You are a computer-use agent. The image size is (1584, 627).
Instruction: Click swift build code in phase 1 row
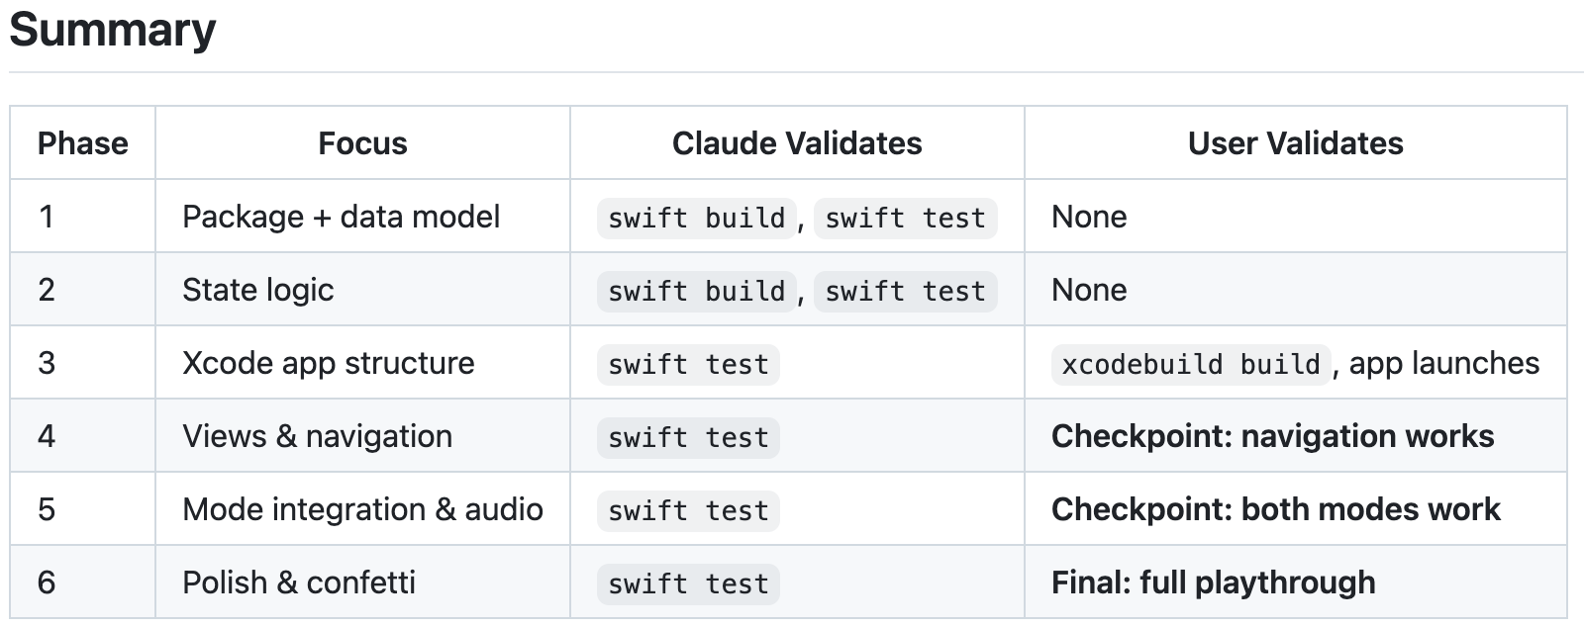(x=696, y=218)
